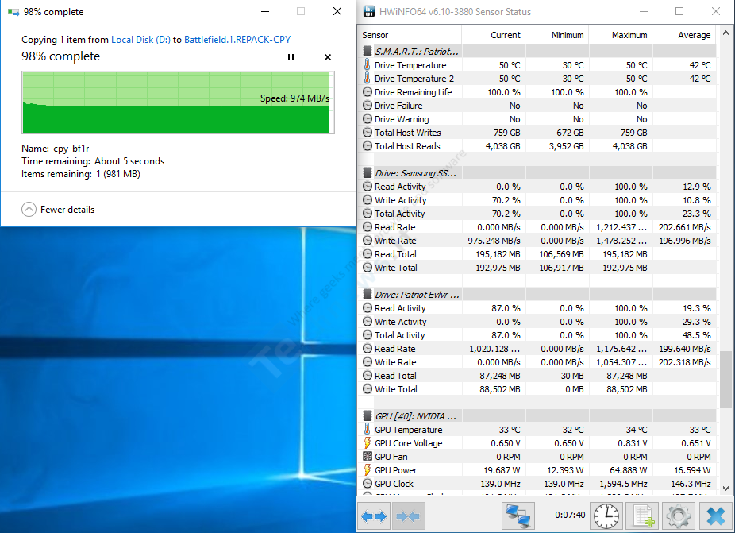Open the remote network monitors icon in HWiNFO

click(x=518, y=516)
